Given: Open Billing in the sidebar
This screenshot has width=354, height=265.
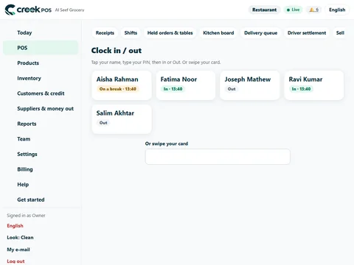Looking at the screenshot, I should 41,169.
